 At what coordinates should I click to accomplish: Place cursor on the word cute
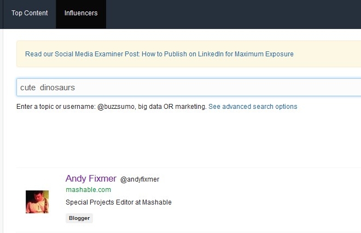click(28, 88)
